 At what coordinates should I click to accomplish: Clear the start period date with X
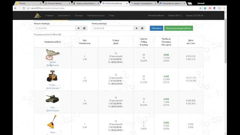[78, 28]
